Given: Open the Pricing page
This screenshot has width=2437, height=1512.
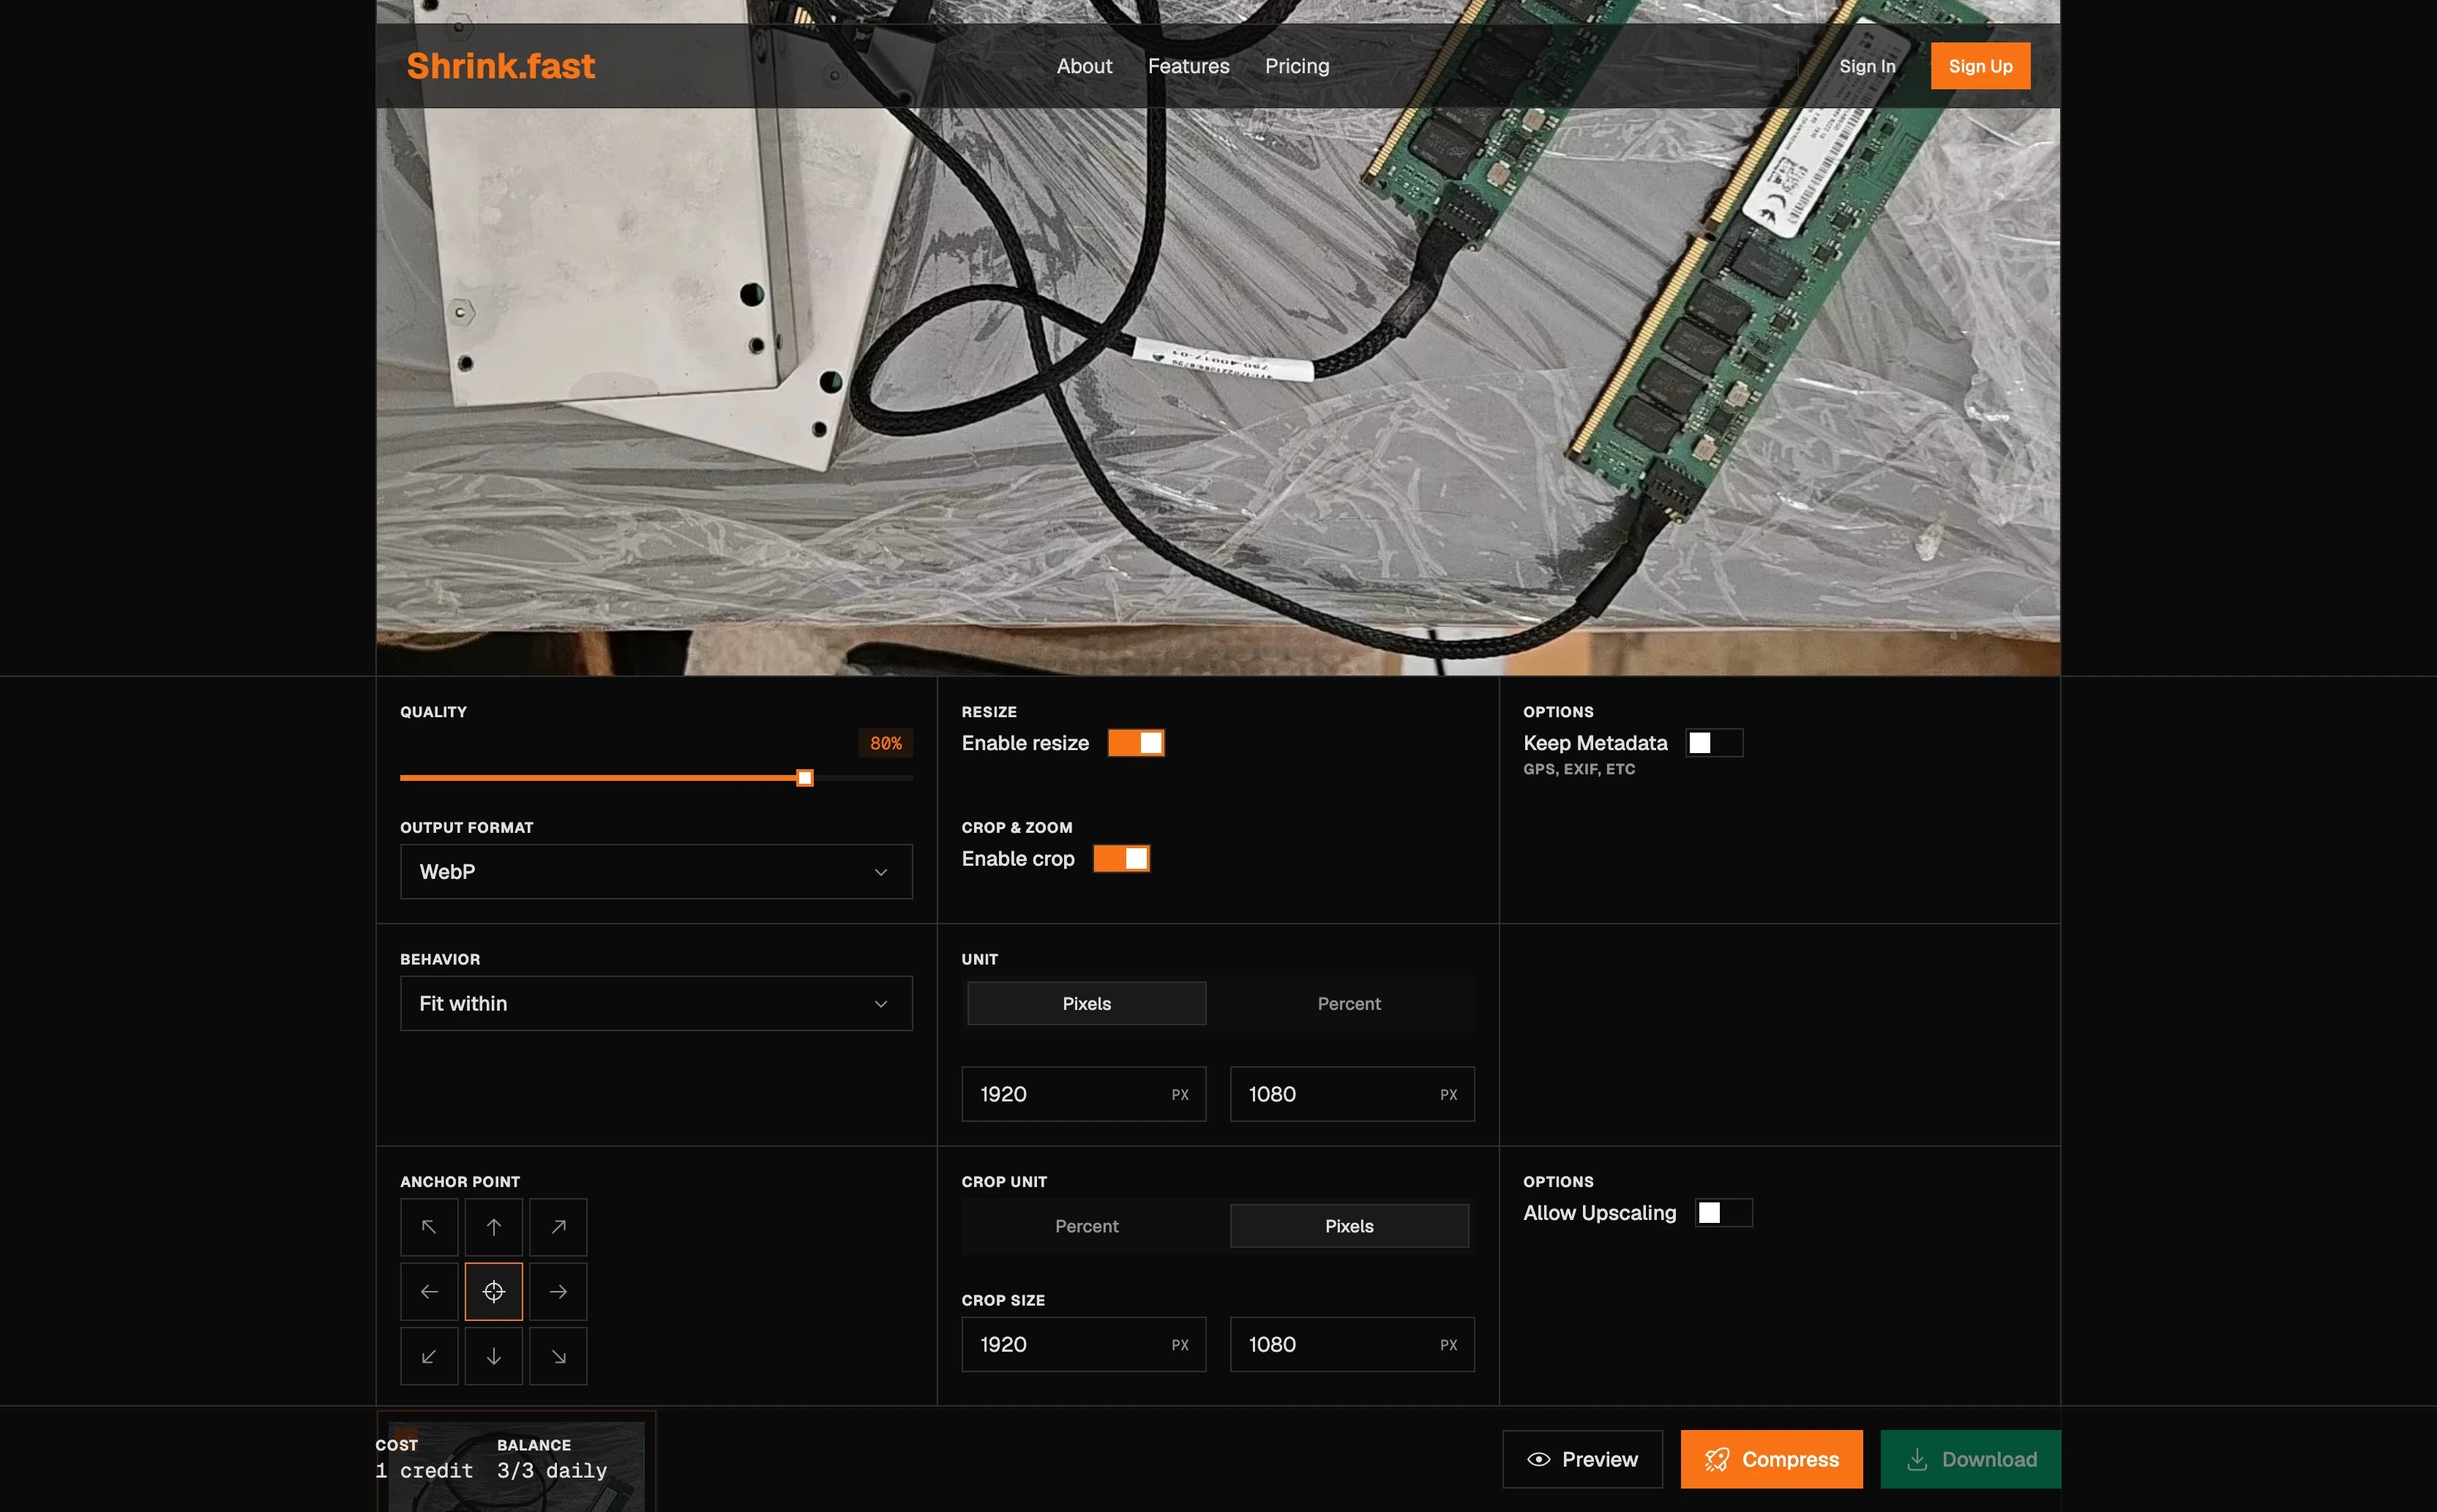Looking at the screenshot, I should [x=1297, y=66].
